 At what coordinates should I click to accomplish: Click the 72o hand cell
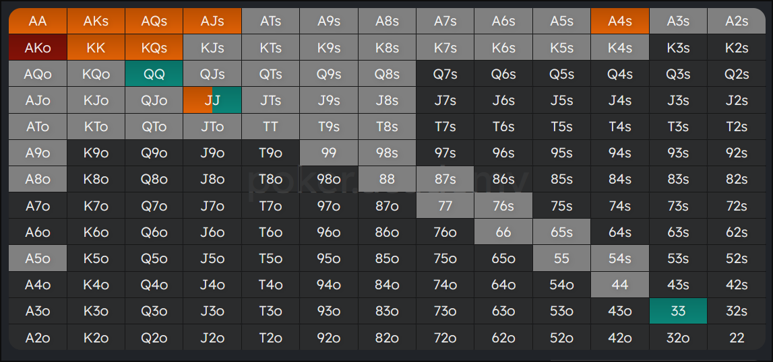point(445,337)
